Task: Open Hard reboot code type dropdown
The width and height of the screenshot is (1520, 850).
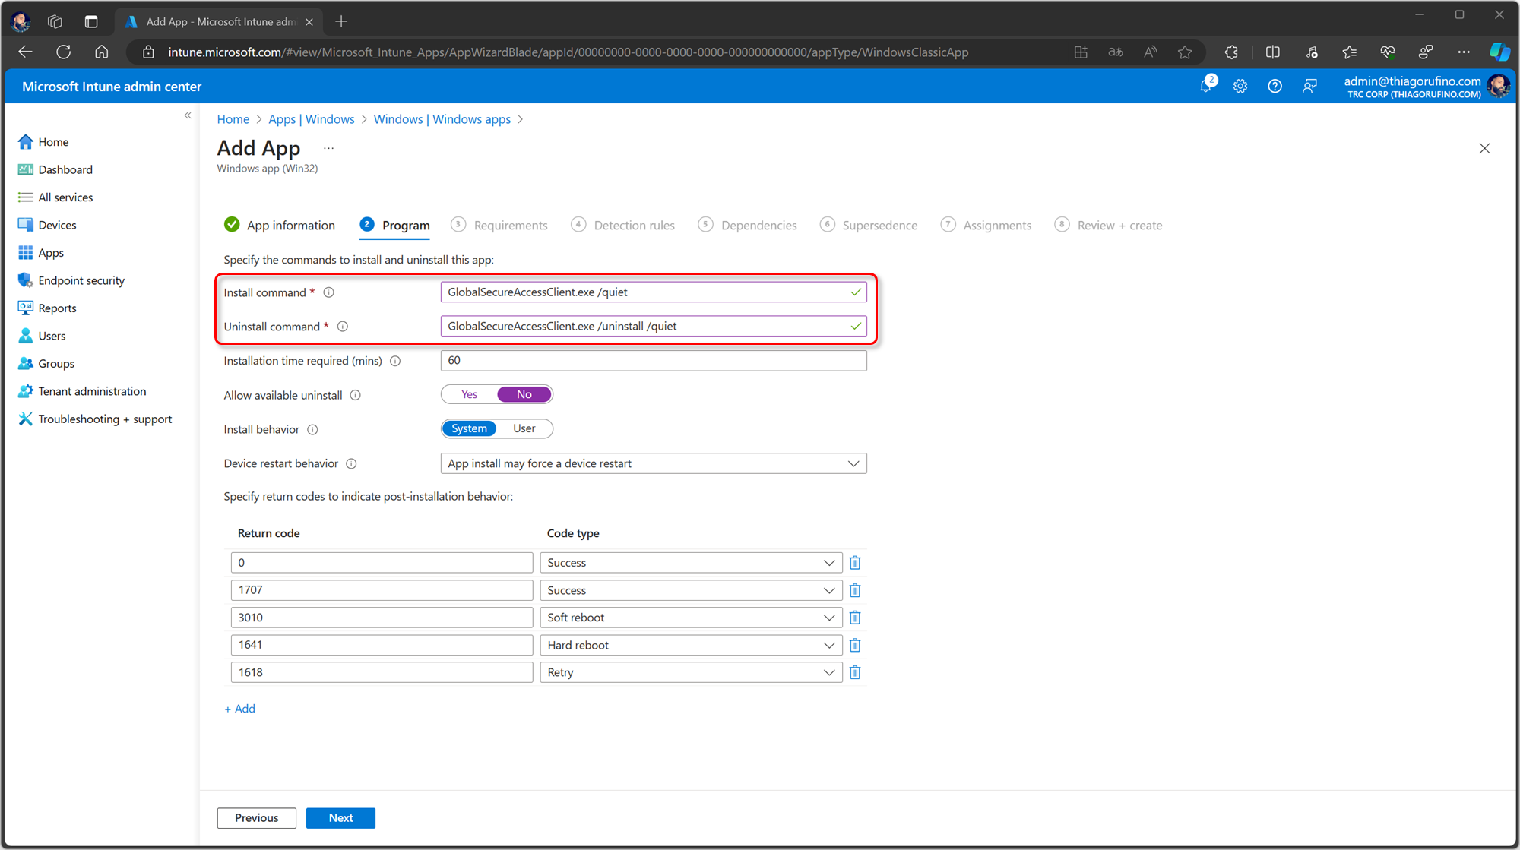Action: (x=691, y=645)
